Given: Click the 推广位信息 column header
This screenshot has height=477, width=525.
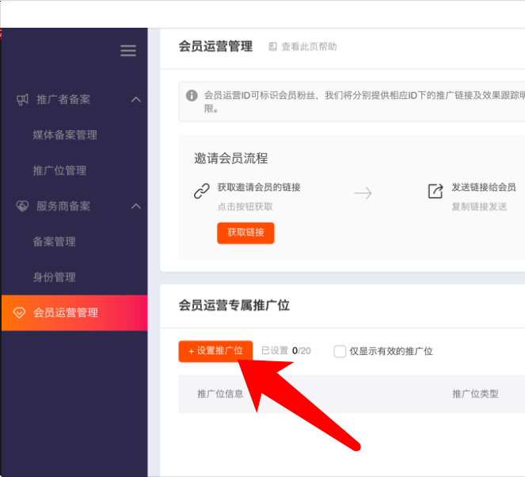Looking at the screenshot, I should [x=220, y=394].
